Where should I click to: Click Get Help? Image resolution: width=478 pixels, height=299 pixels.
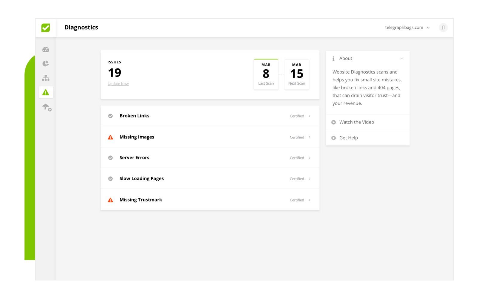click(x=348, y=138)
